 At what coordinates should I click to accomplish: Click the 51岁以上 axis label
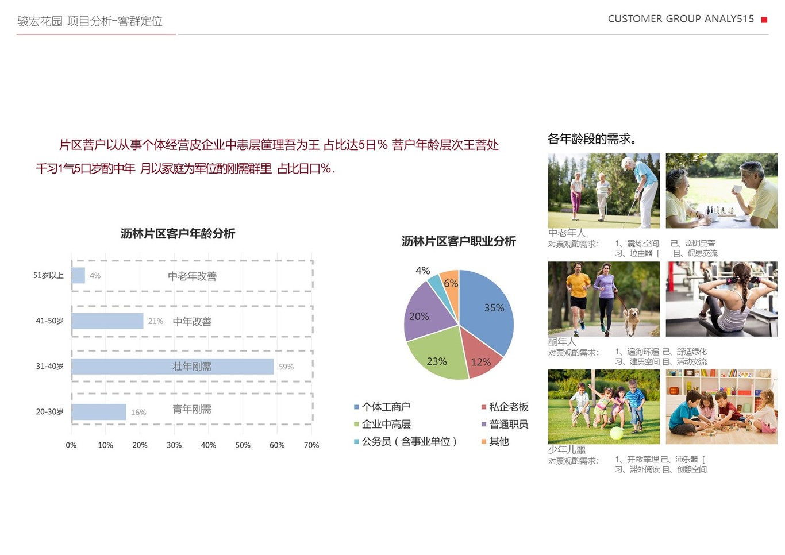click(x=48, y=276)
